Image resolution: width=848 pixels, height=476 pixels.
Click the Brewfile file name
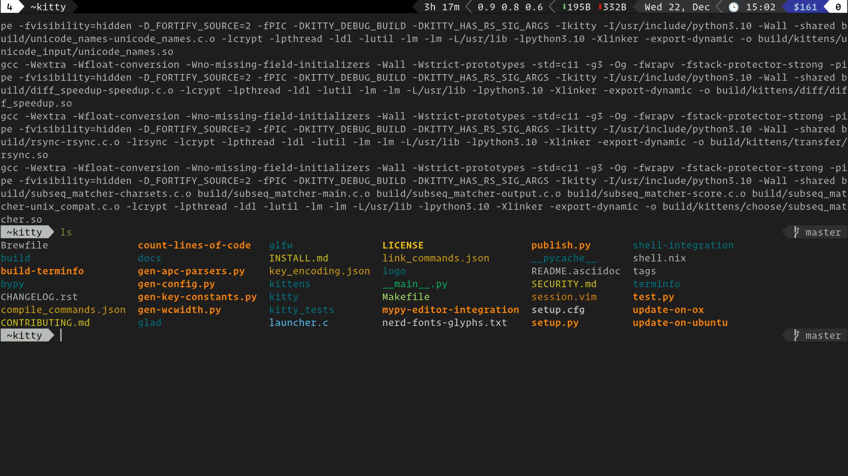pos(24,245)
